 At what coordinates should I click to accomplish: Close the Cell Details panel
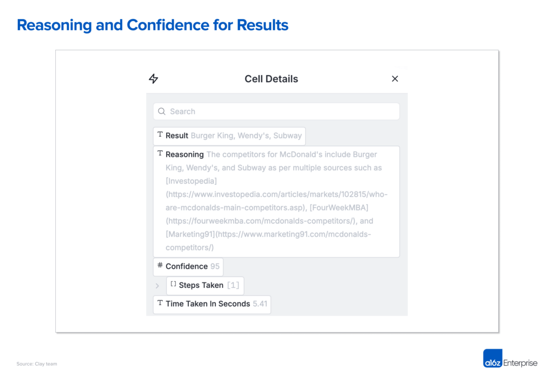tap(395, 79)
